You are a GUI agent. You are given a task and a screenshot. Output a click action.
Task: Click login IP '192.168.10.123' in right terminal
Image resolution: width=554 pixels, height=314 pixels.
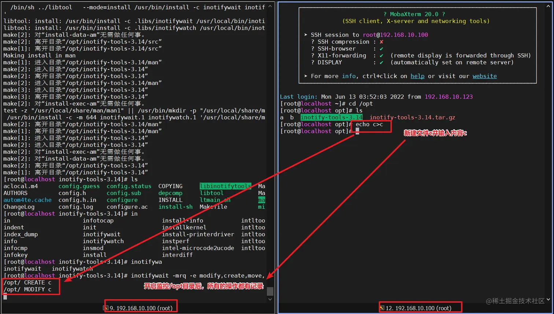[x=448, y=97]
